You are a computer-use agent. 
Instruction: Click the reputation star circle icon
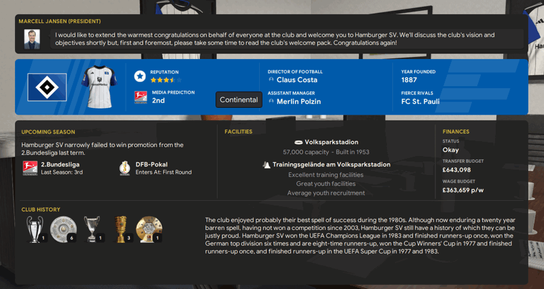click(x=140, y=76)
